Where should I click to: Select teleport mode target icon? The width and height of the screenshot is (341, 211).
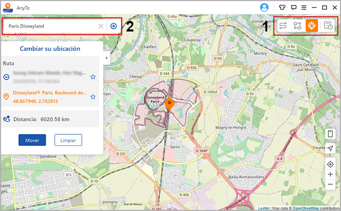point(312,25)
